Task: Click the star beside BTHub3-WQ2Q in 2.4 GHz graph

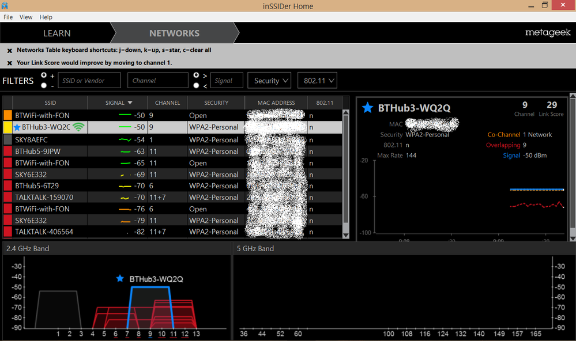Action: click(x=120, y=279)
